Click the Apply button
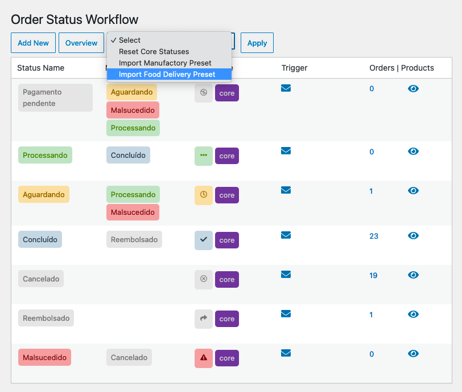The height and width of the screenshot is (392, 462). pos(257,43)
